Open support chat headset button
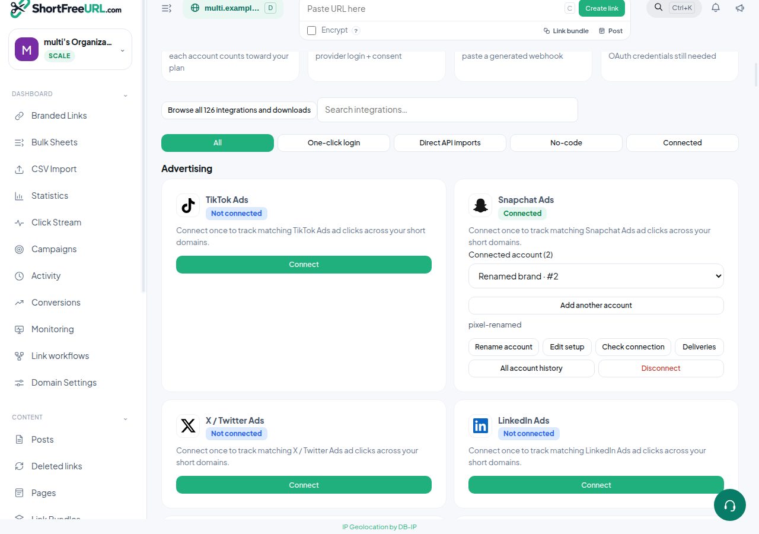The height and width of the screenshot is (534, 759). coord(730,505)
